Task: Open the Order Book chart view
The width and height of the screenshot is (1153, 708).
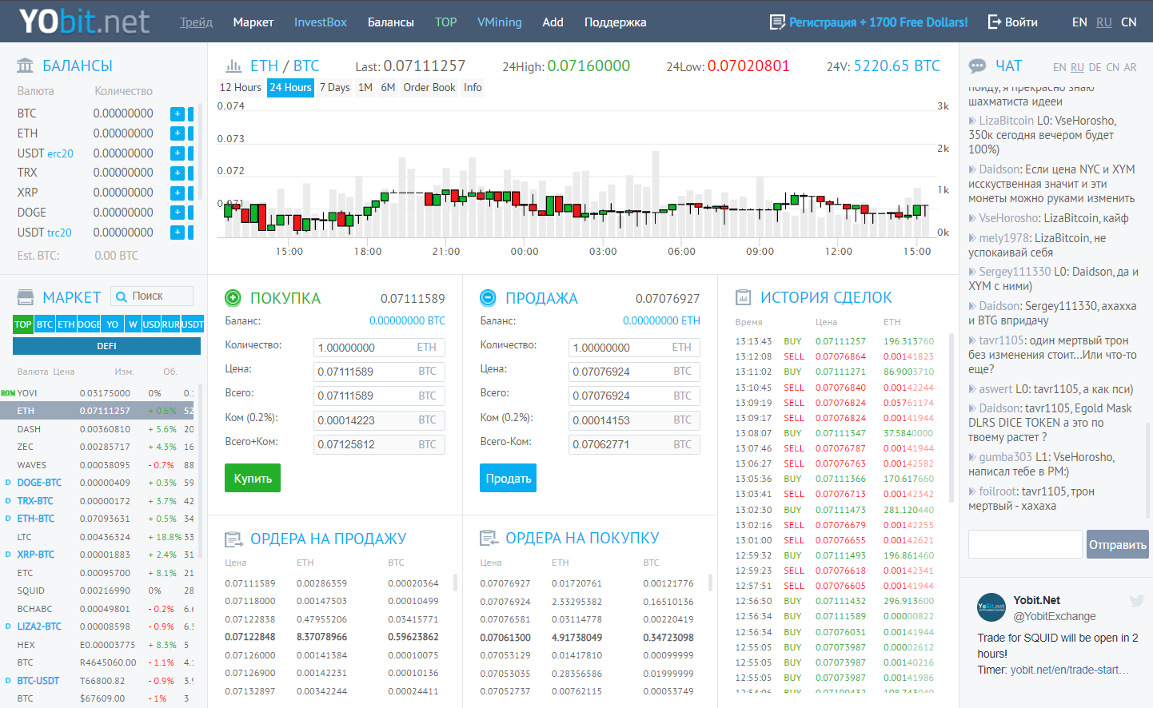Action: coord(429,87)
